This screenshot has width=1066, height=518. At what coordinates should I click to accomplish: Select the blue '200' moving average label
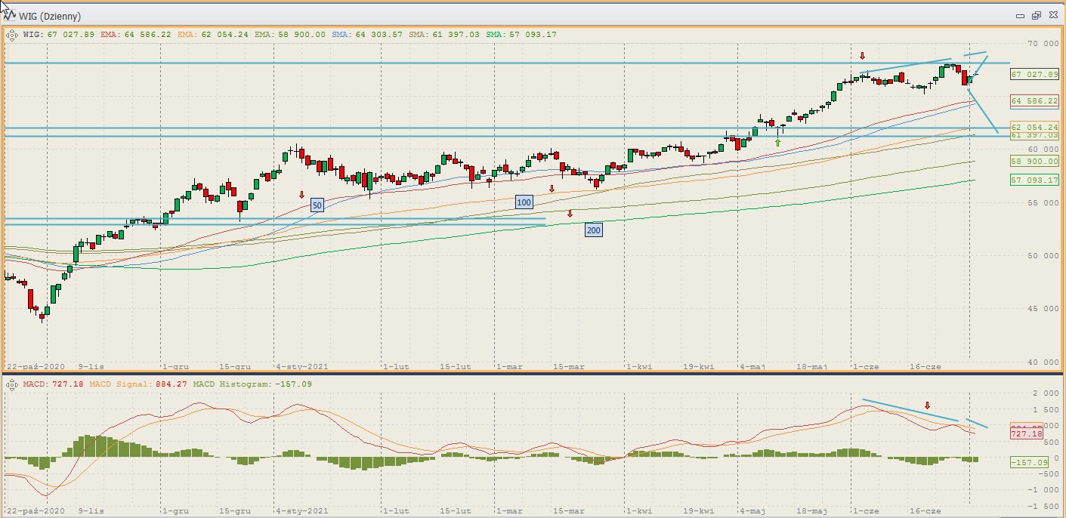[x=593, y=230]
